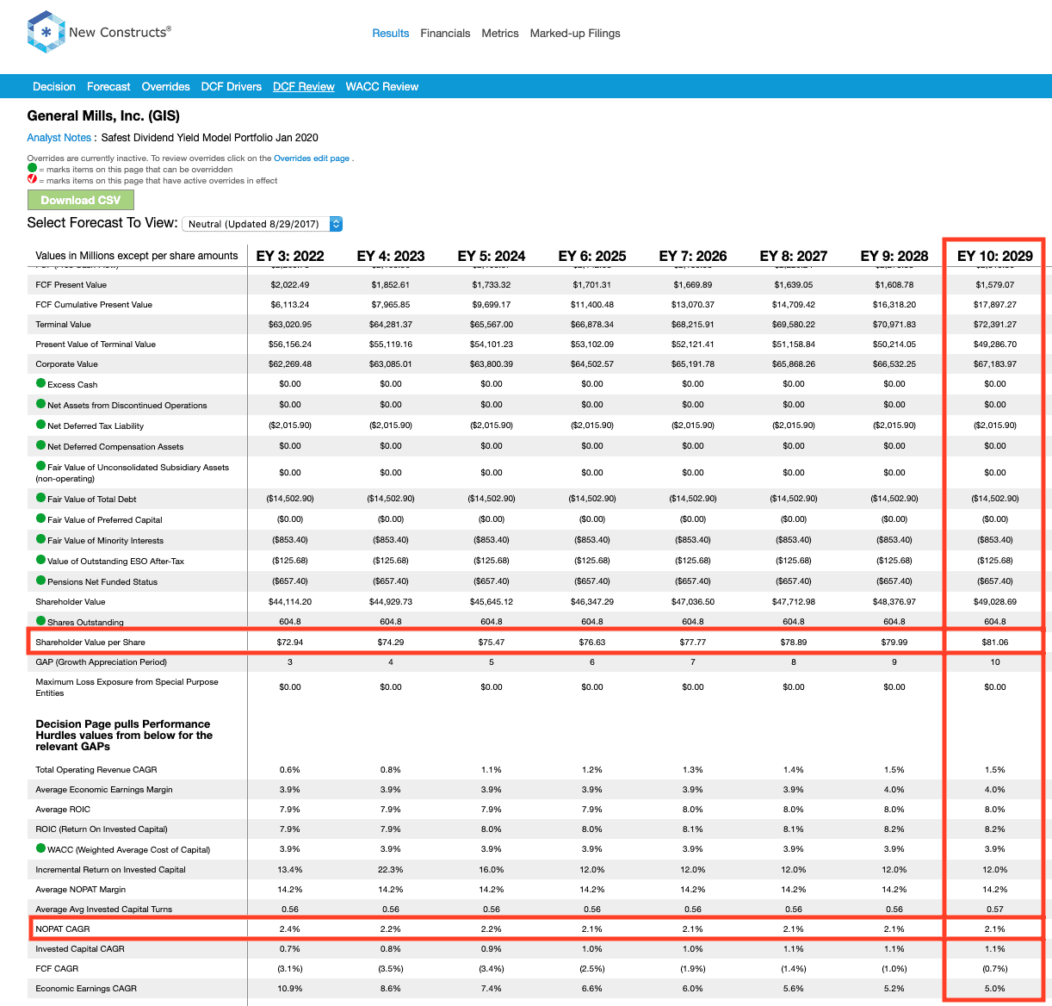Image resolution: width=1052 pixels, height=1006 pixels.
Task: Click the $72,391.27 Terminal Value cell
Action: (995, 325)
